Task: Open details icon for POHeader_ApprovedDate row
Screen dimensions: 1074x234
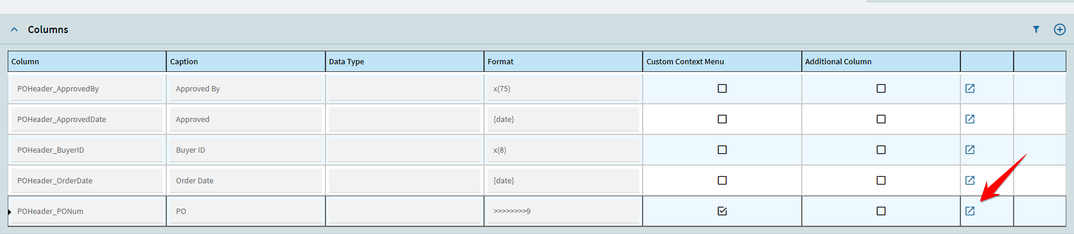Action: coord(970,119)
